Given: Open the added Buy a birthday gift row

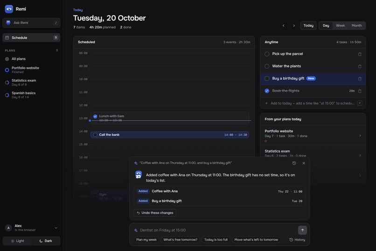Looking at the screenshot, I should (x=219, y=201).
